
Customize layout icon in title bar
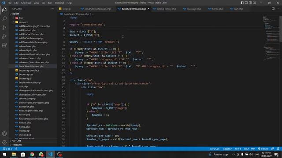[x=254, y=3]
